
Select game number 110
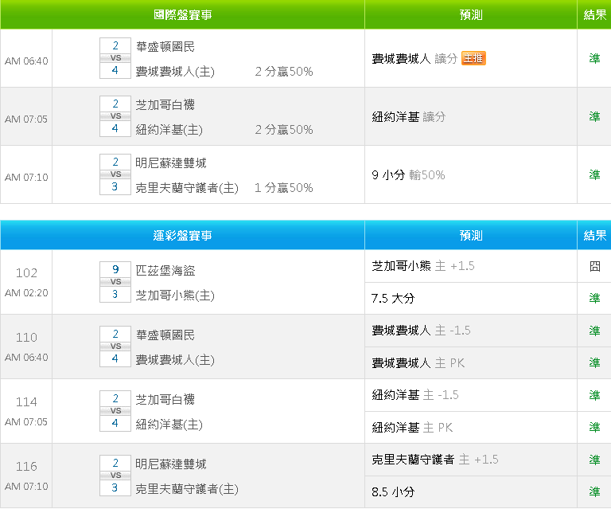(x=26, y=338)
